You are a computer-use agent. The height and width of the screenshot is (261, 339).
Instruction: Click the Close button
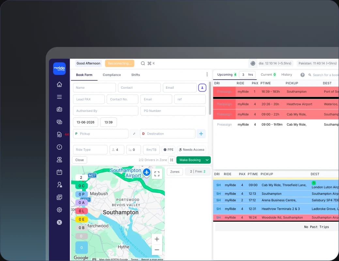[79, 160]
